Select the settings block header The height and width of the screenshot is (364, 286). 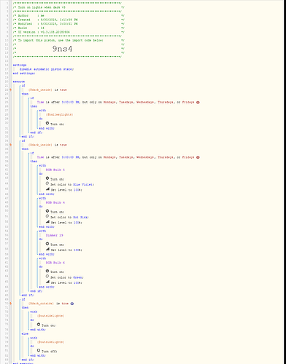pyautogui.click(x=20, y=66)
